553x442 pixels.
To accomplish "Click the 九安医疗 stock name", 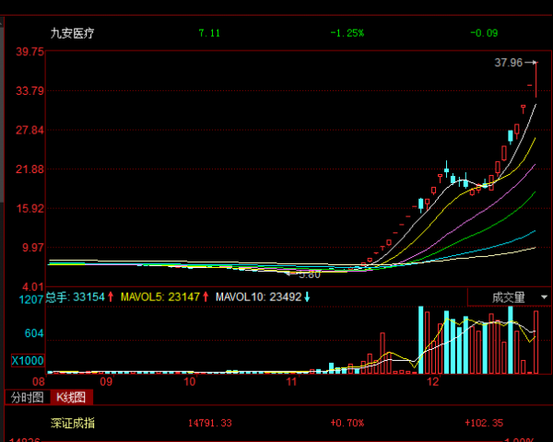I will (72, 33).
